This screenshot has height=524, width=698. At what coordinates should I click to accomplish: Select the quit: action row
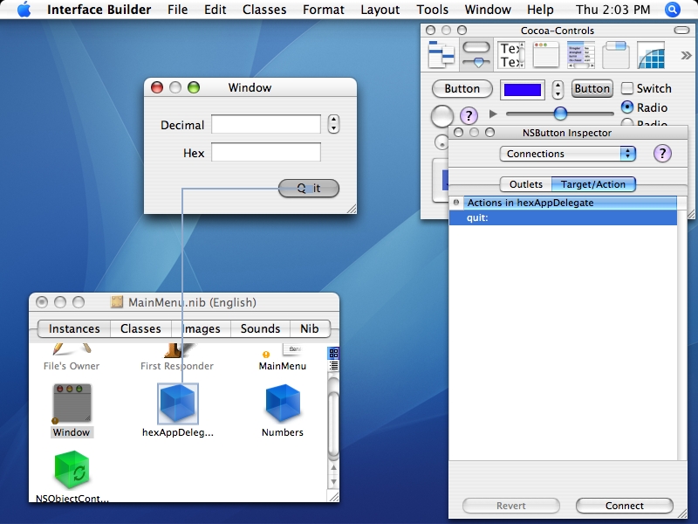563,217
